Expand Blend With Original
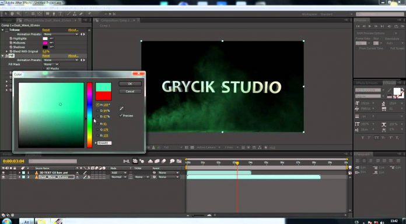The height and width of the screenshot is (224, 406). click(x=7, y=51)
